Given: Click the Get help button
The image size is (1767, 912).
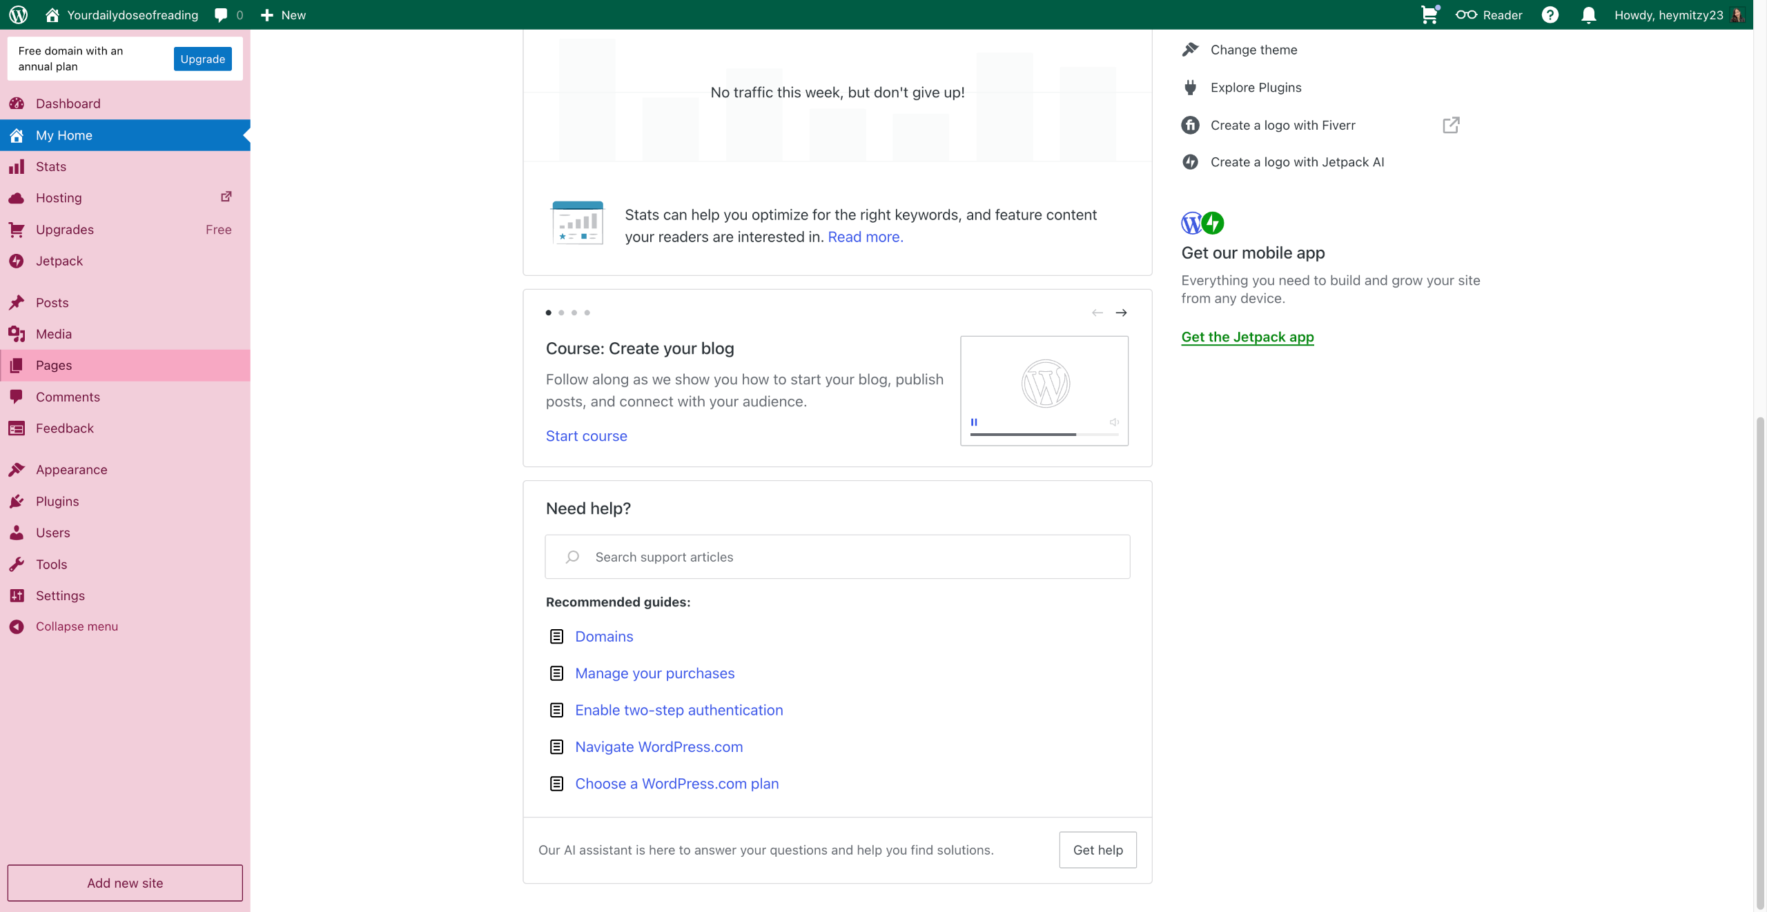Looking at the screenshot, I should click(1097, 850).
